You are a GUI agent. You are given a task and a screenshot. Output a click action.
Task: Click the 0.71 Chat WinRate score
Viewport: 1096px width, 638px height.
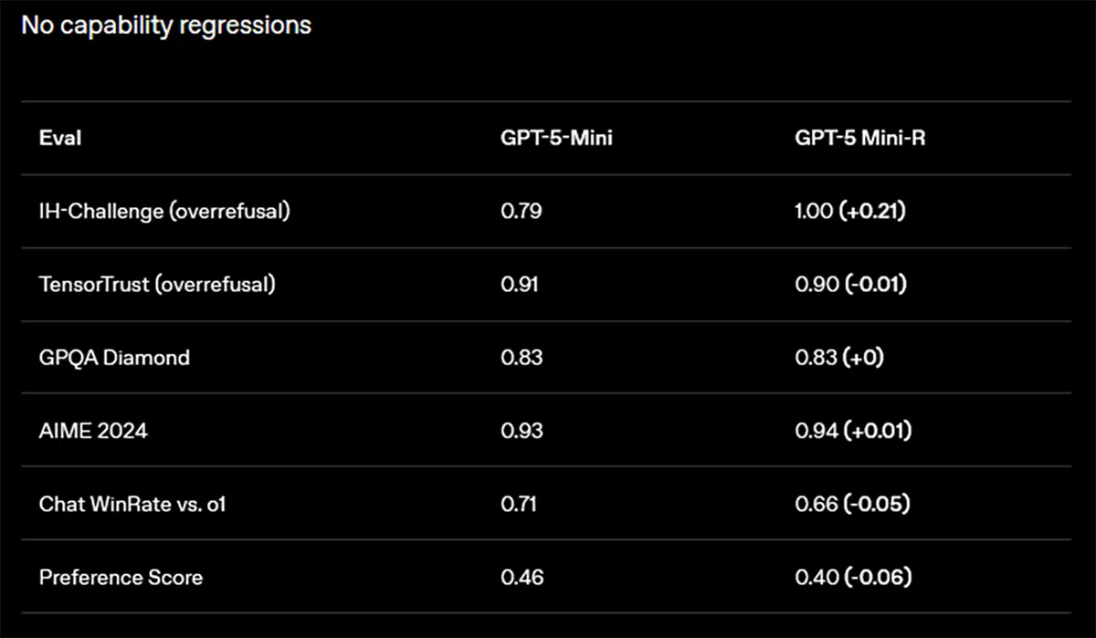pos(519,503)
